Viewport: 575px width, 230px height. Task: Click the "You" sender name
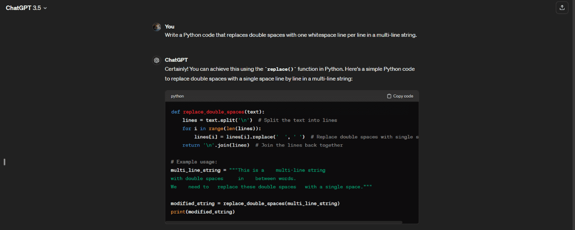click(170, 27)
